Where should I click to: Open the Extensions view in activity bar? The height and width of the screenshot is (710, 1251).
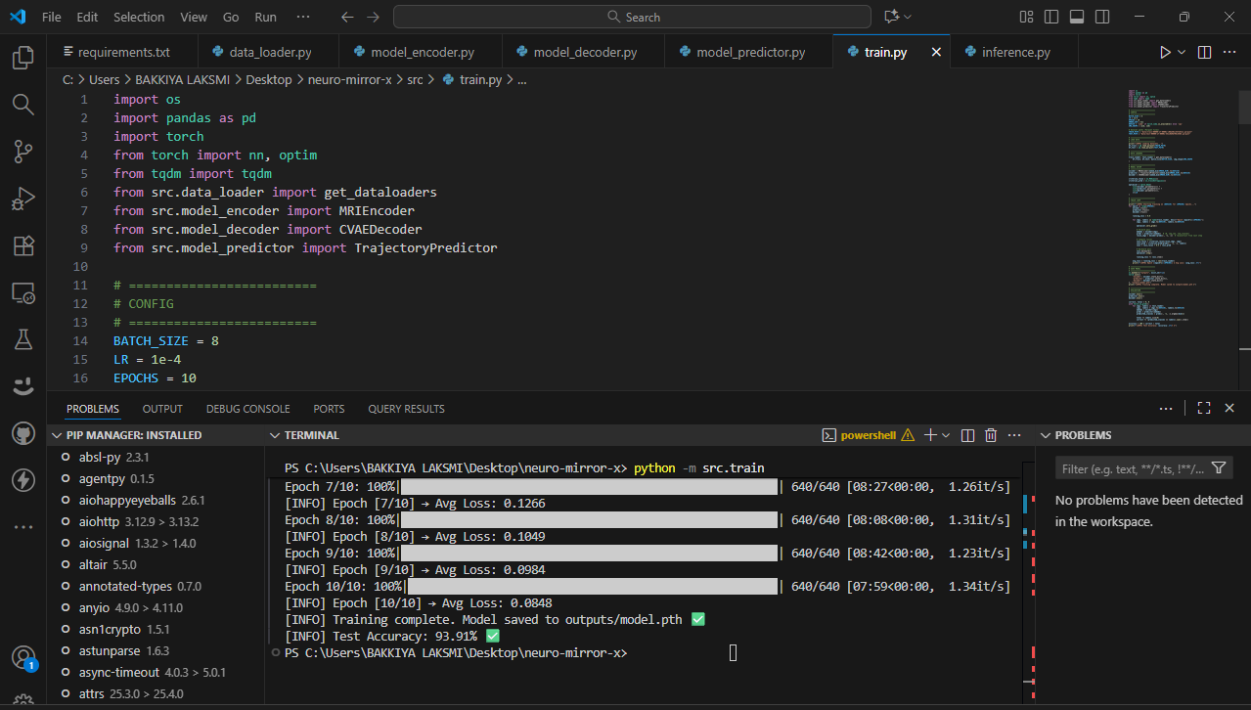(x=23, y=245)
